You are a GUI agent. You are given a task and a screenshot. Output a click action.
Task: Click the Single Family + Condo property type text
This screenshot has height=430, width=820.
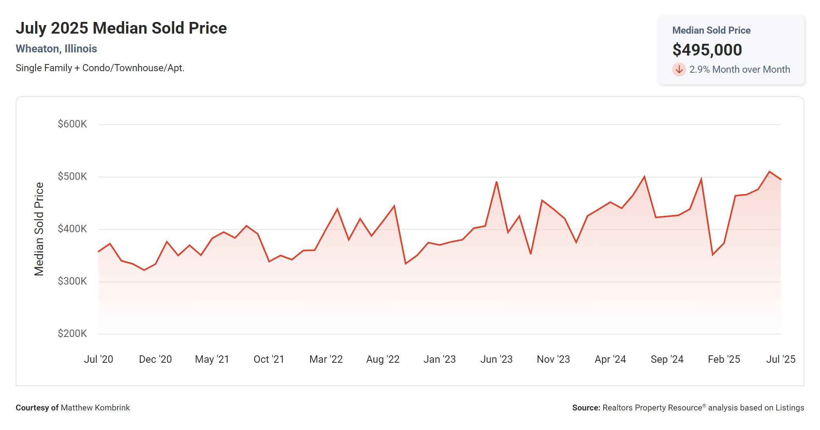[100, 68]
